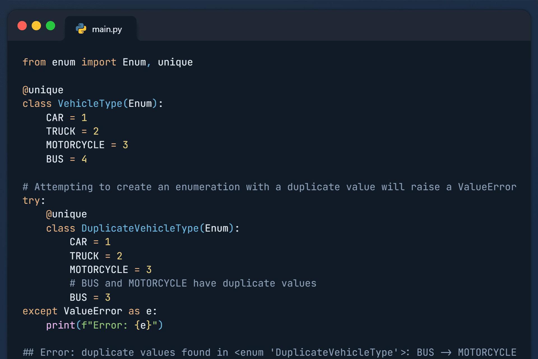
Task: Click 'except ValueError as e:' line
Action: pos(90,311)
